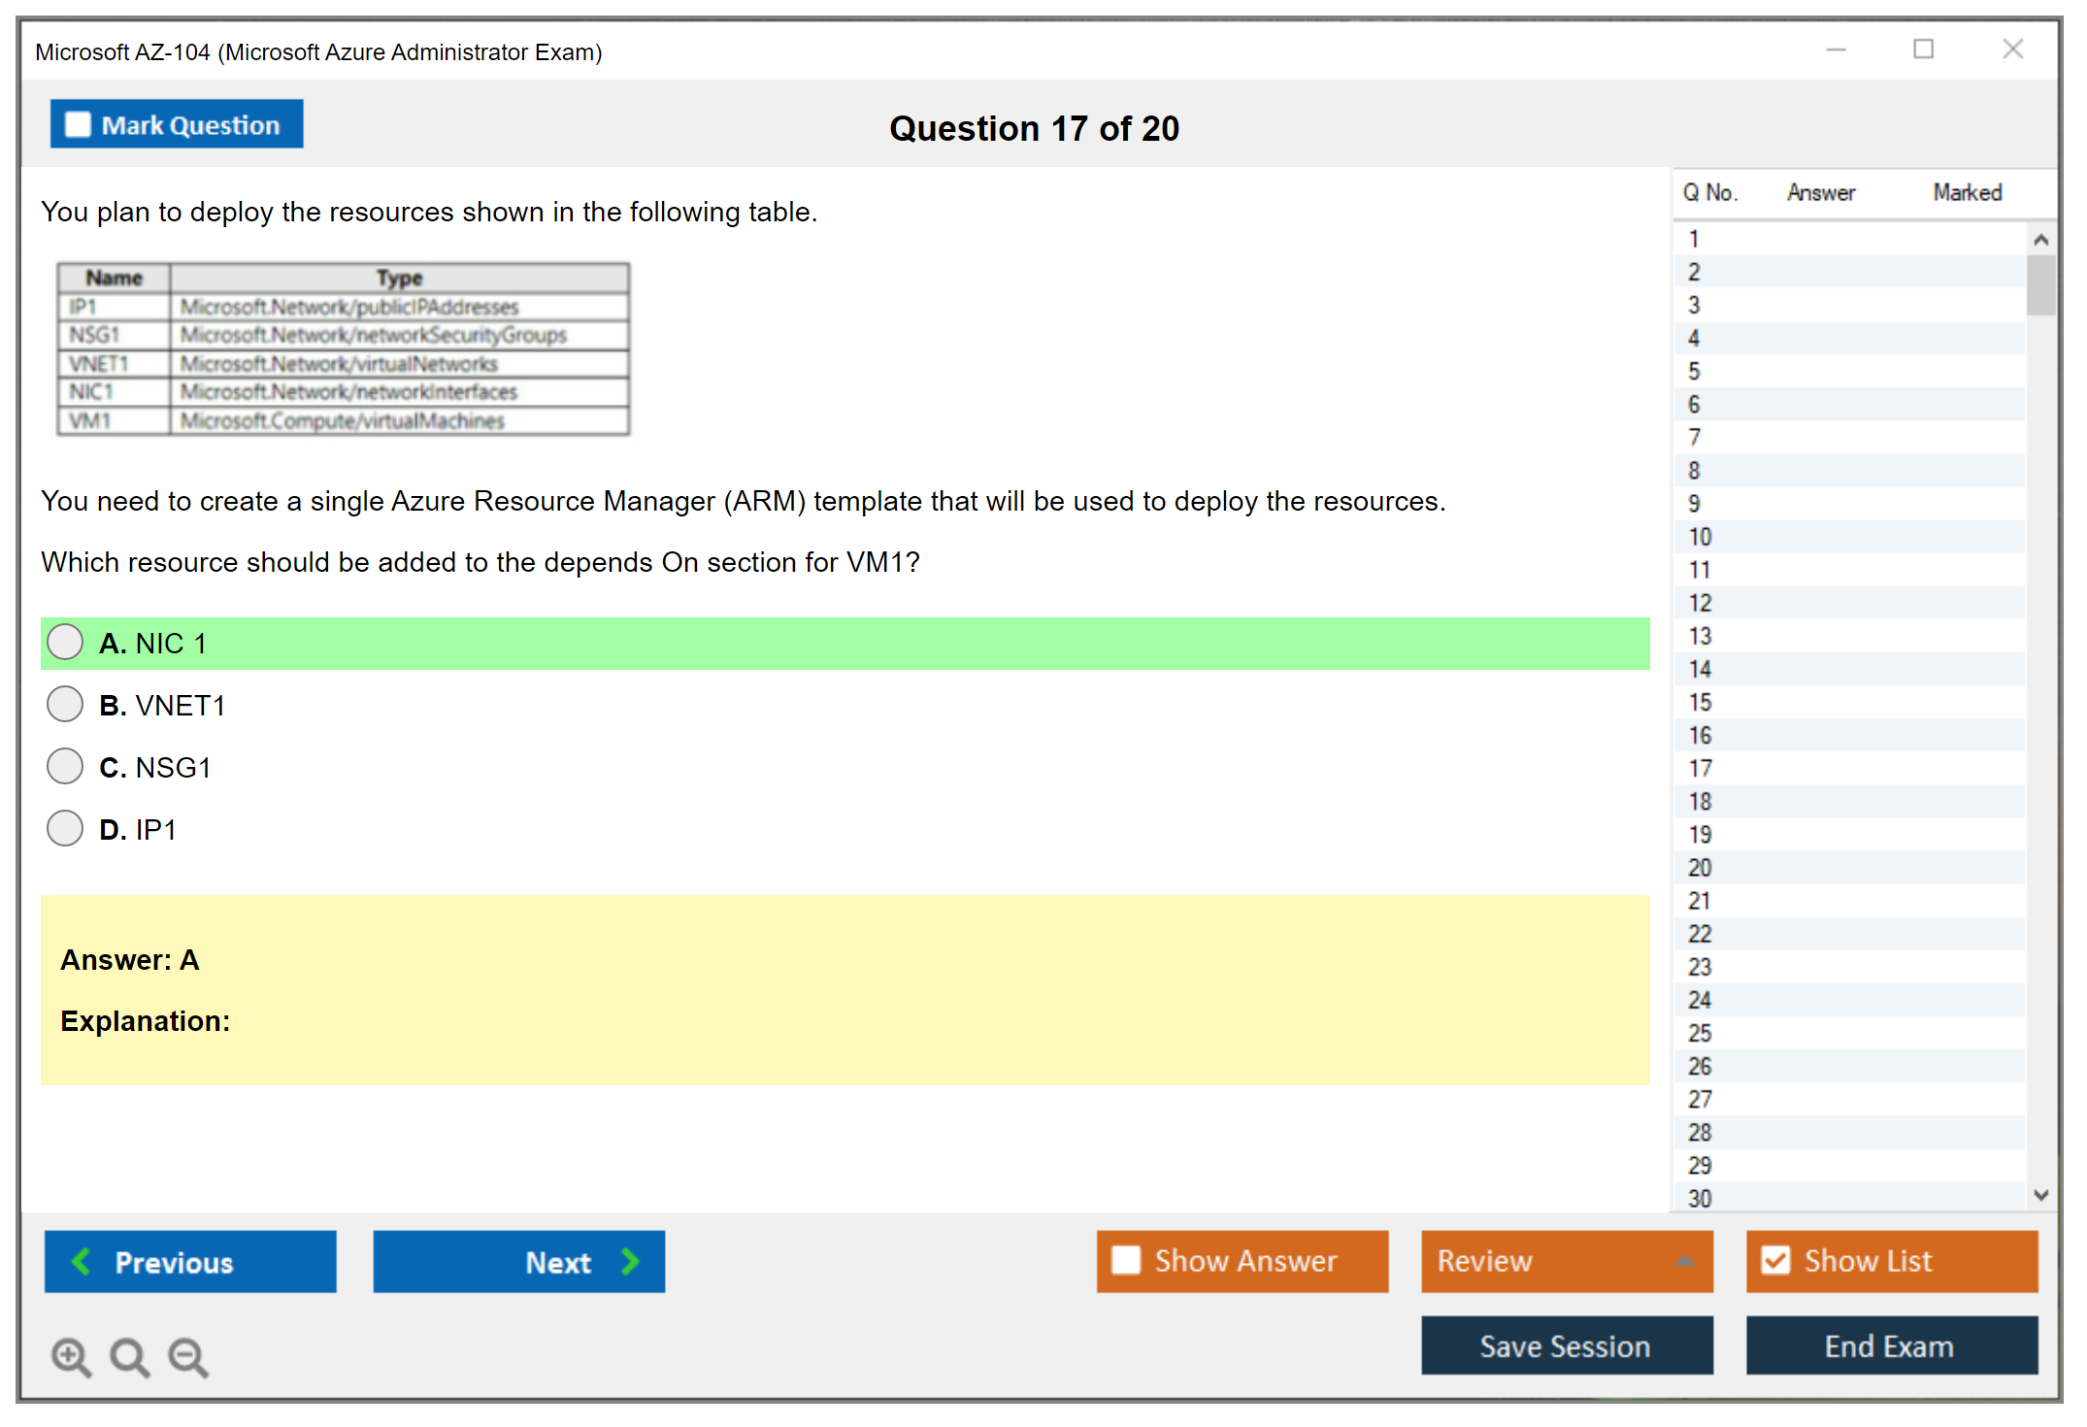Viewport: 2087px width, 1427px height.
Task: Click the green right arrow on Next
Action: (x=630, y=1261)
